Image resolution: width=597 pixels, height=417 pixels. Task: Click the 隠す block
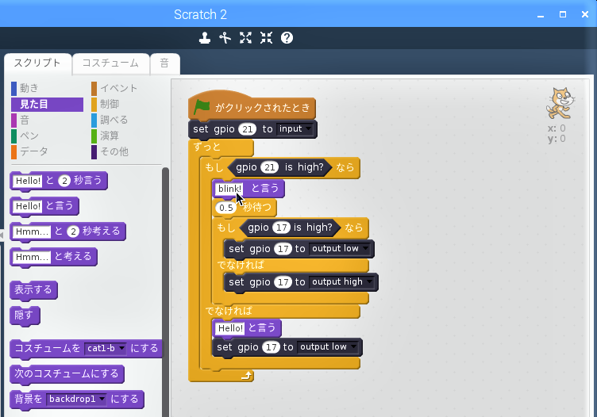tap(25, 316)
